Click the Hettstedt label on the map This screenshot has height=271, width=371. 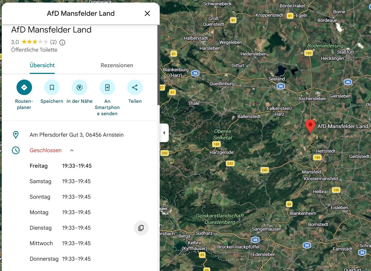coord(326,151)
